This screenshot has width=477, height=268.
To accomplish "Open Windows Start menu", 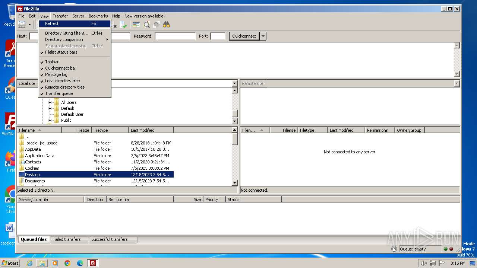I will click(10, 263).
